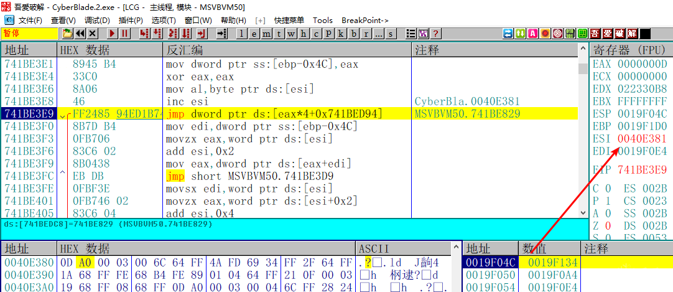The image size is (673, 292).
Task: Click the black square toolbar button
Action: point(645,34)
